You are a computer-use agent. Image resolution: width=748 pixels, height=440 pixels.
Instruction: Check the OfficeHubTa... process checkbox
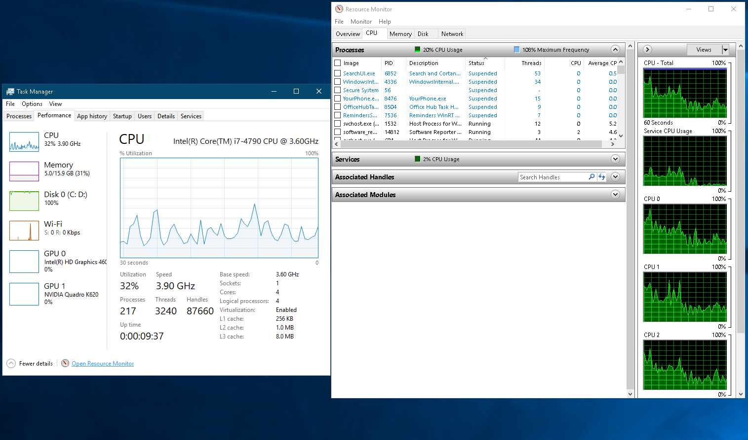tap(338, 107)
